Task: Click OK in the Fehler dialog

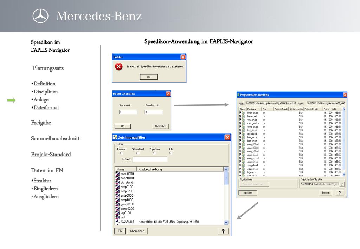Action: 149,77
